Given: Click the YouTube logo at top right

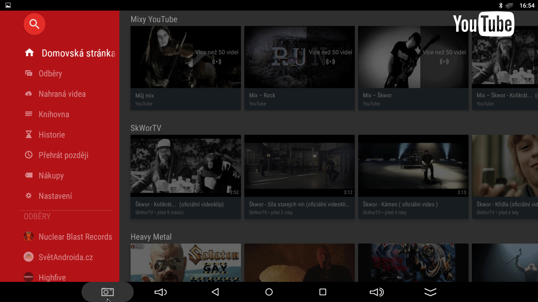Looking at the screenshot, I should click(484, 24).
